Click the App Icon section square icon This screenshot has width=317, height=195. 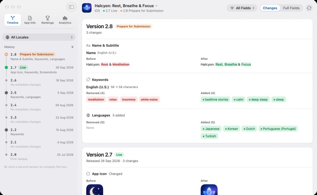[88, 174]
